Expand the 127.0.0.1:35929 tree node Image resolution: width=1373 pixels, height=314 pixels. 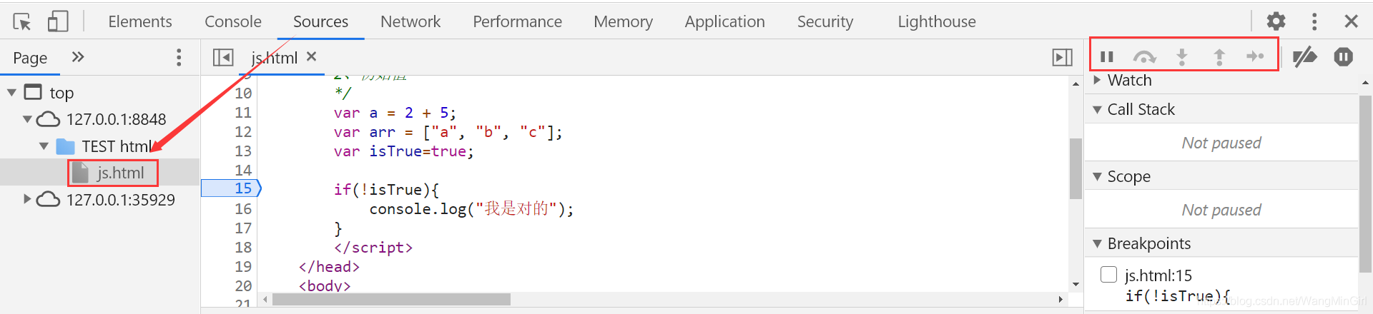[x=27, y=199]
